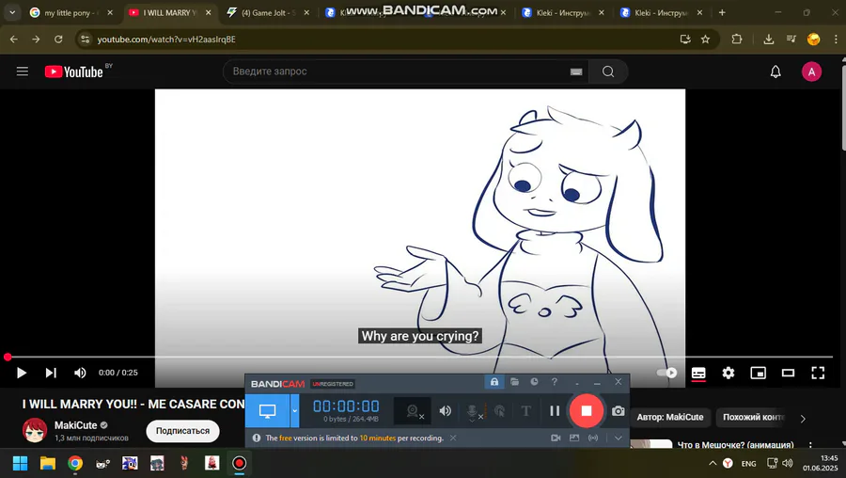Image resolution: width=846 pixels, height=478 pixels.
Task: Open the Chrome tab search dropdown
Action: coord(12,12)
